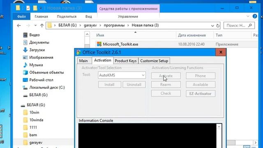Open the Вид ribbon tab

click(x=89, y=16)
